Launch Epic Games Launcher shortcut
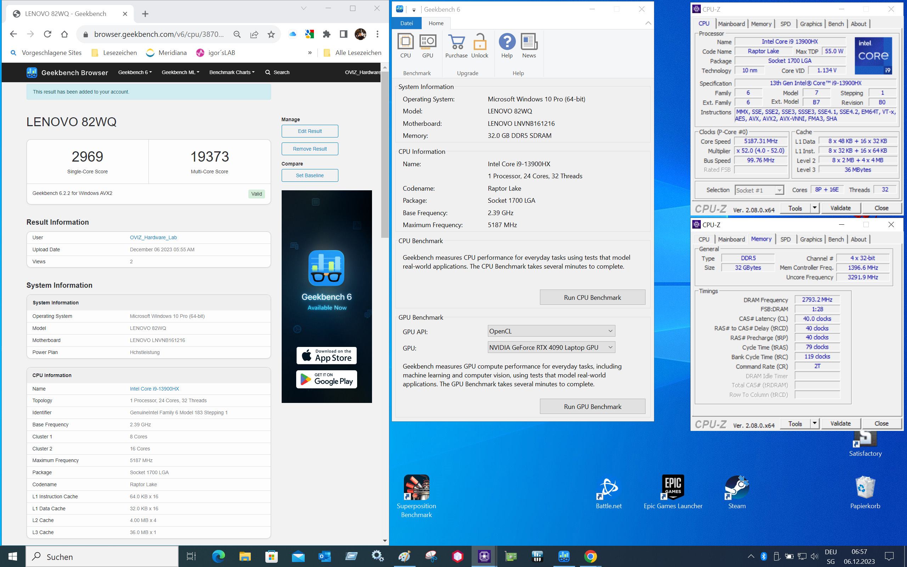 tap(673, 493)
